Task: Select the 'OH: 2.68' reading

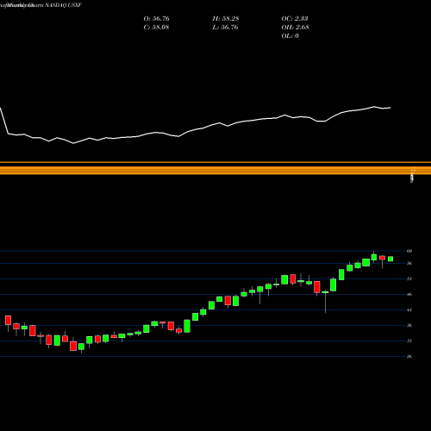Action: [x=295, y=27]
